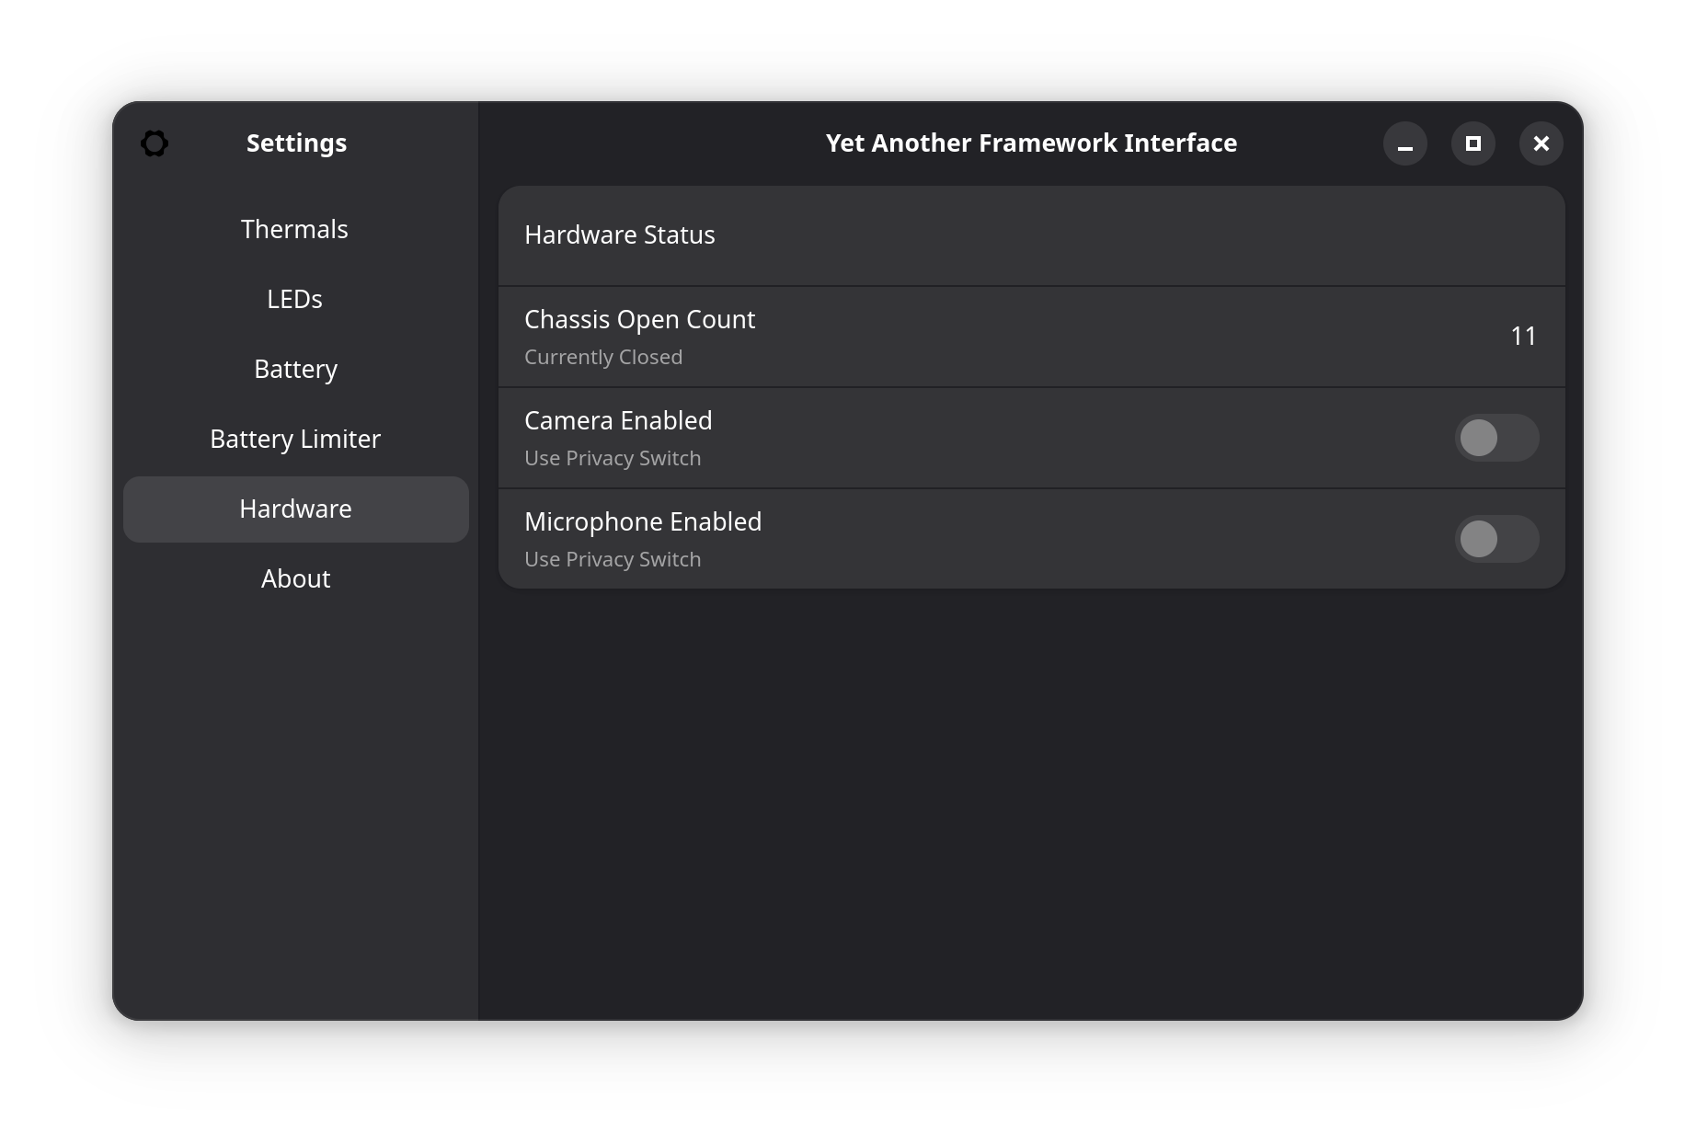Click the Currently Closed status text
This screenshot has width=1696, height=1144.
(603, 357)
